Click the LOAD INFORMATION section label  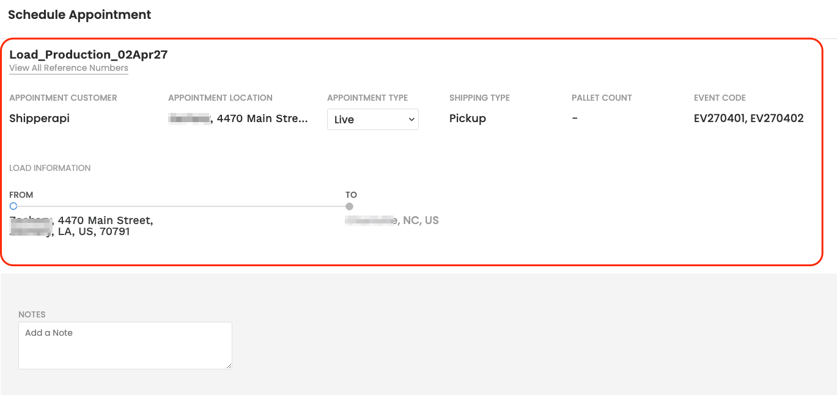click(50, 168)
